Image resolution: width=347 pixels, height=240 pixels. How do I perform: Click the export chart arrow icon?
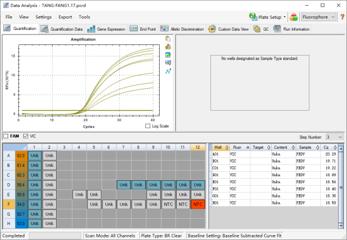168,55
